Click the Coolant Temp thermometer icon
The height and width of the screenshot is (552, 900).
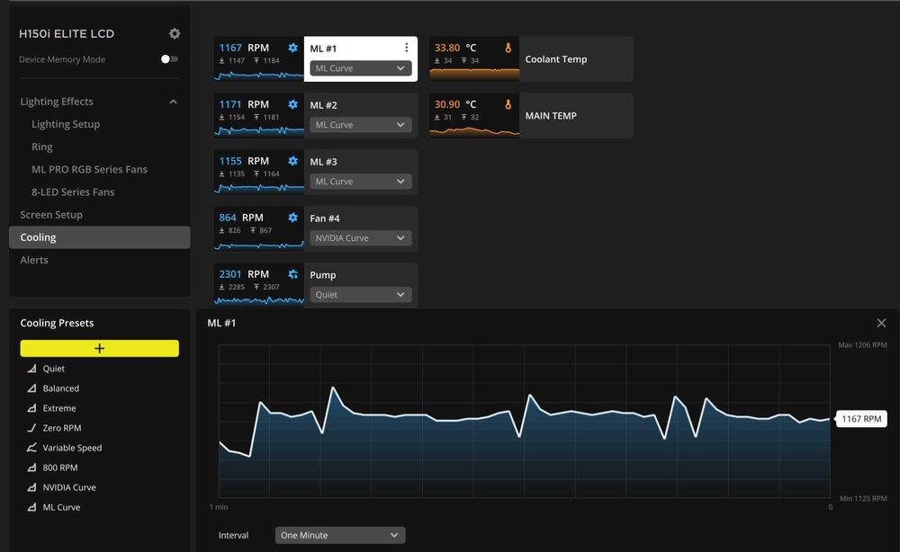point(508,49)
